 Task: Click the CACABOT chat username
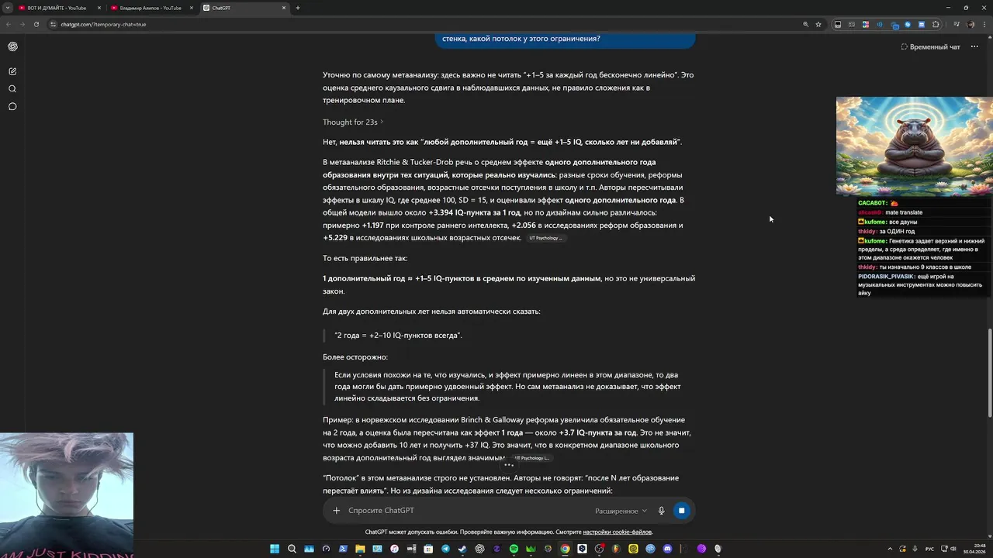pos(872,203)
